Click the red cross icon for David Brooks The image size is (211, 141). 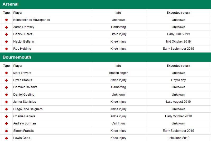click(6, 80)
